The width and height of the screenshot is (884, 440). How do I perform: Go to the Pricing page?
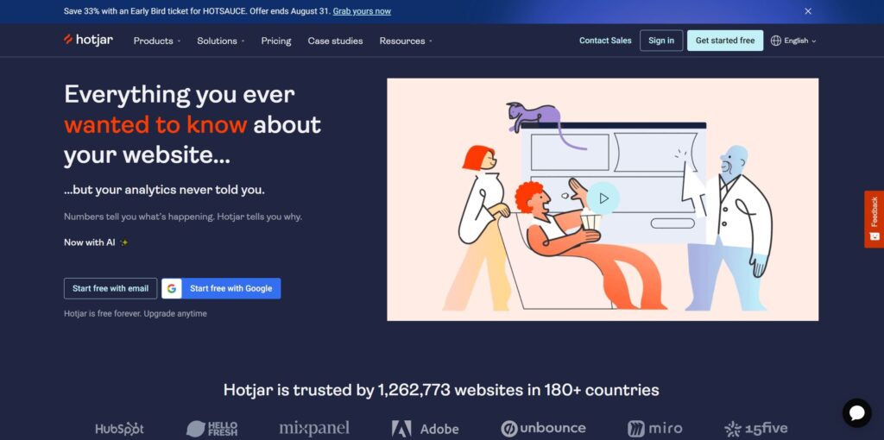click(276, 41)
